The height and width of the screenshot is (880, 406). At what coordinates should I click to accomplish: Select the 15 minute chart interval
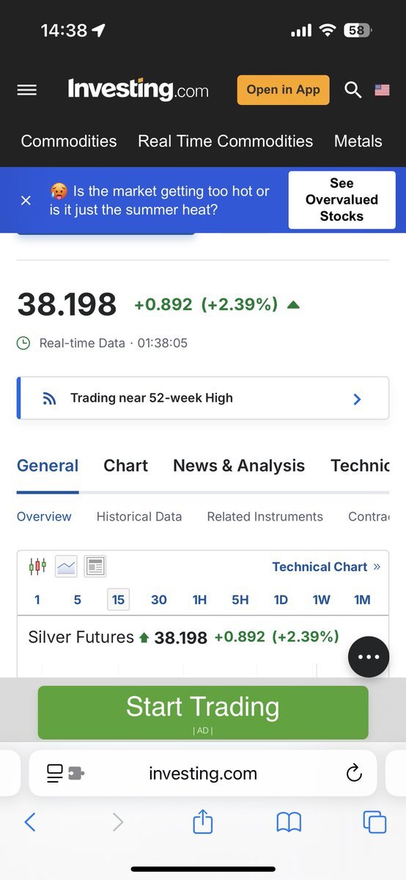[x=118, y=600]
